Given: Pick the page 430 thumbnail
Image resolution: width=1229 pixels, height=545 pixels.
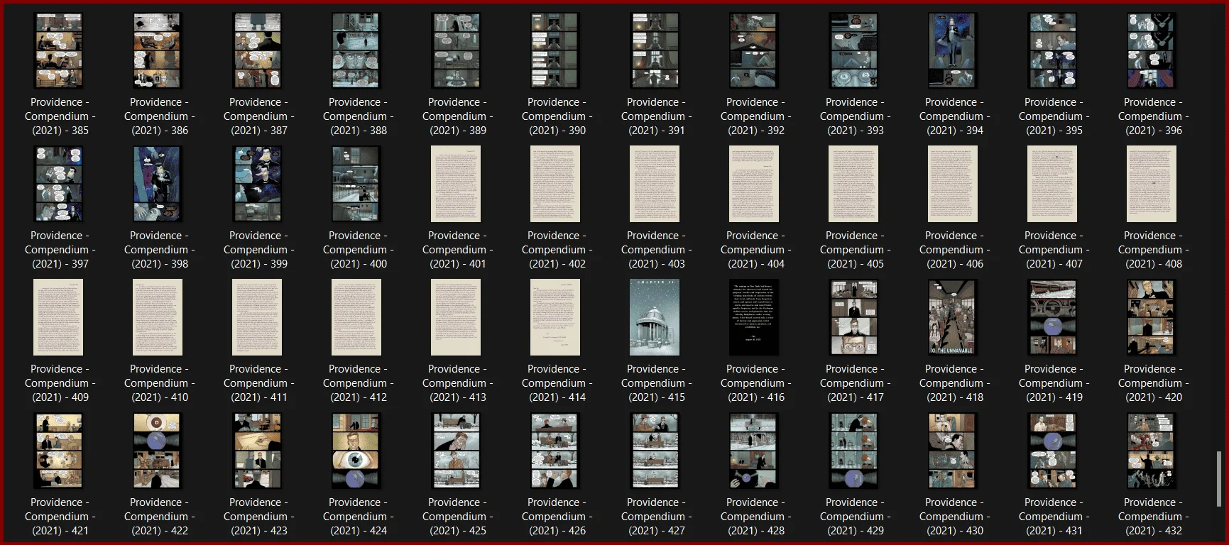Looking at the screenshot, I should 952,451.
